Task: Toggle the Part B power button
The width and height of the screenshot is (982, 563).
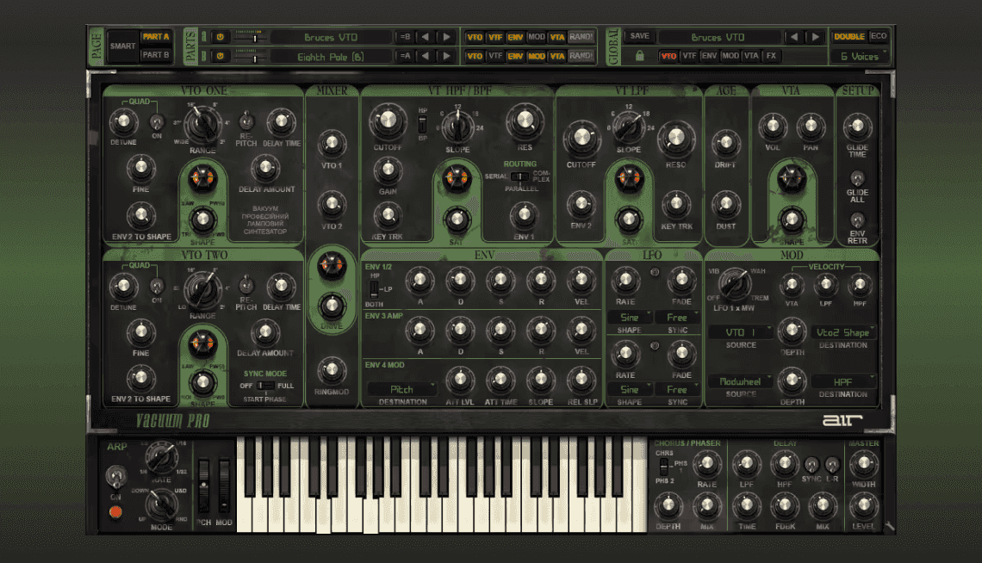Action: (220, 56)
